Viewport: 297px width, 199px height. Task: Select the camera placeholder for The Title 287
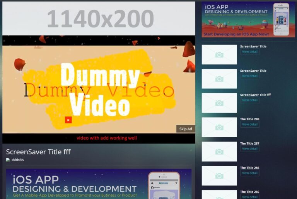(x=219, y=152)
